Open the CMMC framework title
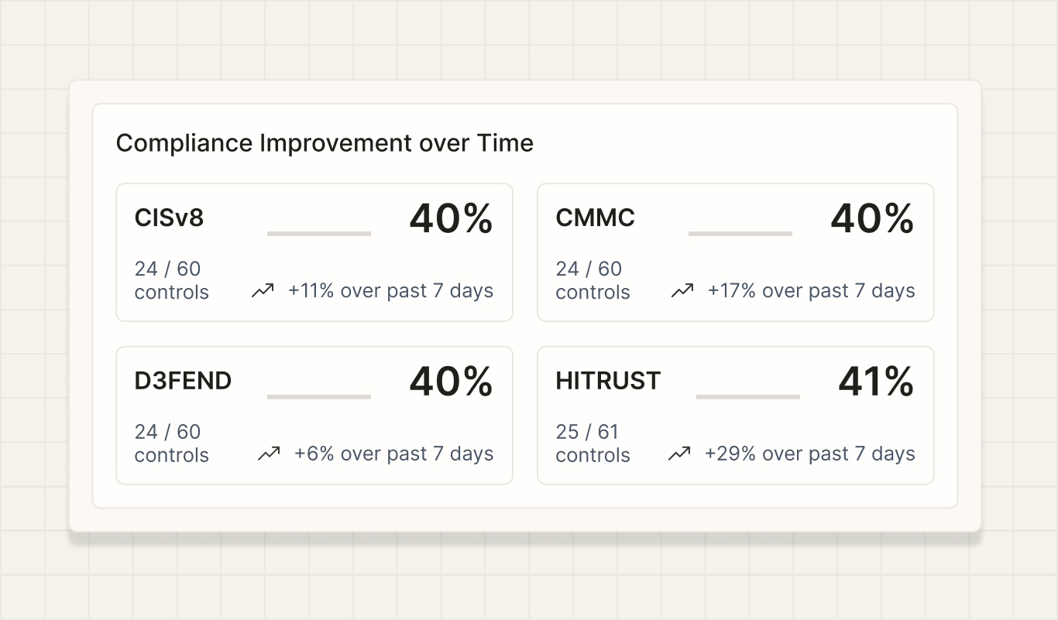The image size is (1058, 620). [595, 218]
